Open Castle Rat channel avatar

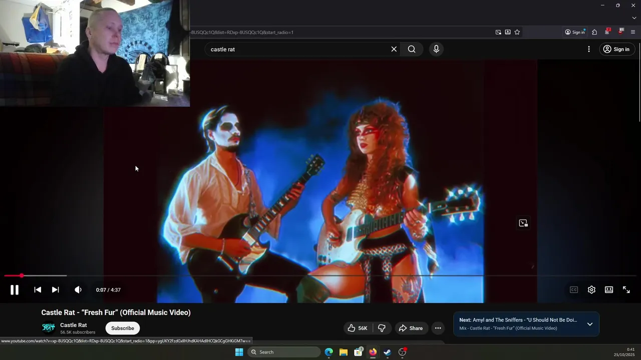(49, 328)
